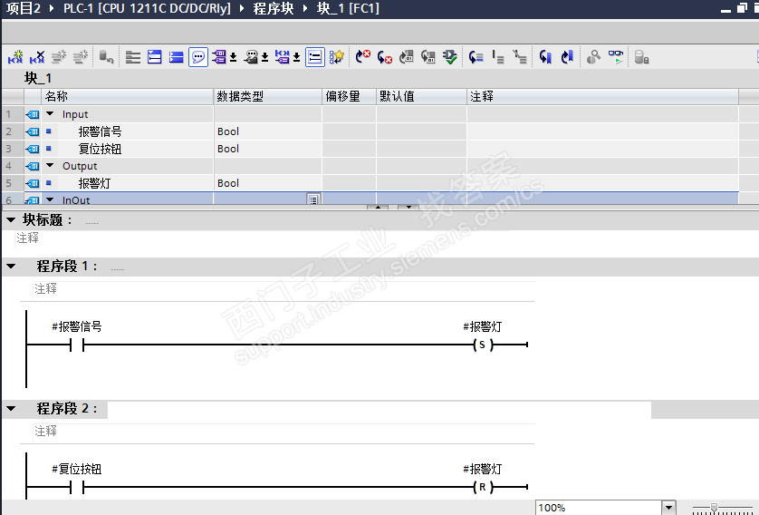Toggle free-form comments speech bubble button
This screenshot has width=759, height=515.
(x=198, y=57)
